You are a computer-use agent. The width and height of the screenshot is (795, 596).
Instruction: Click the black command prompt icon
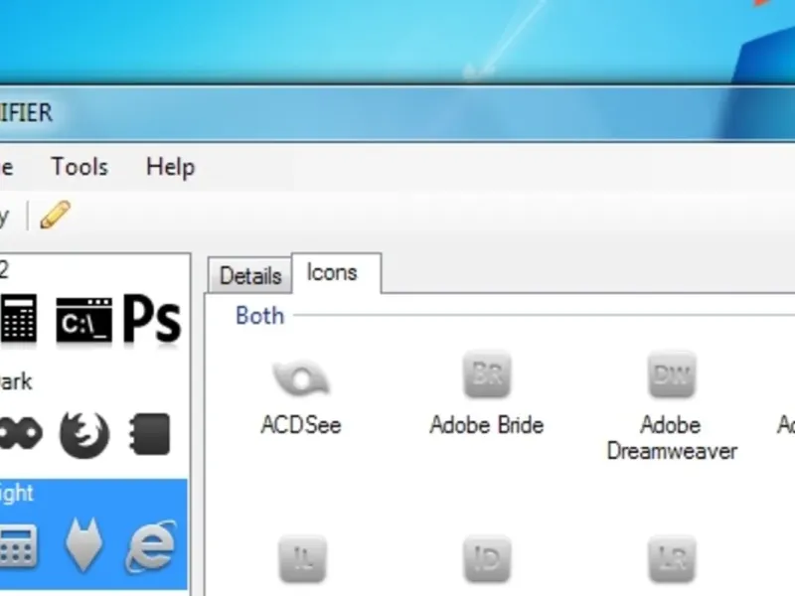coord(83,320)
